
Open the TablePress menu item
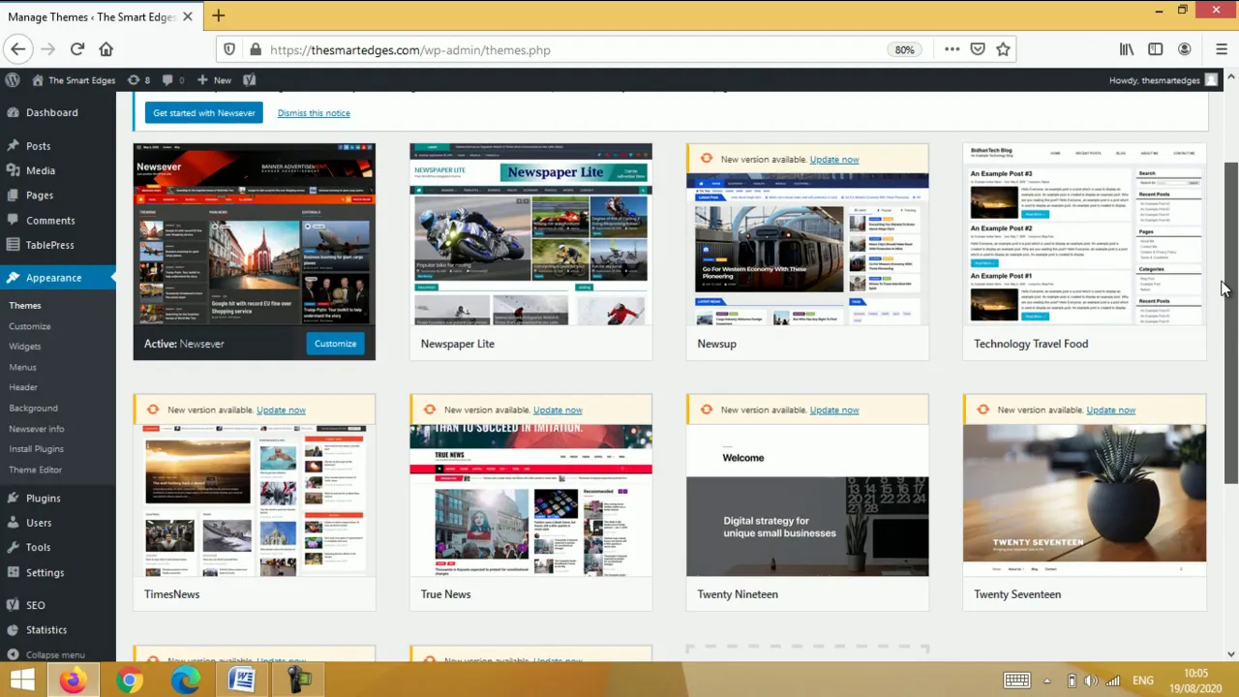58,245
